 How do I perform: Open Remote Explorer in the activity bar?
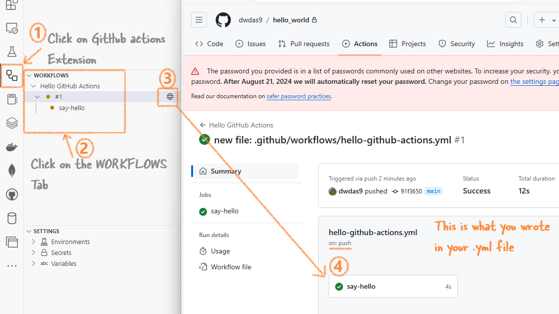click(x=12, y=28)
